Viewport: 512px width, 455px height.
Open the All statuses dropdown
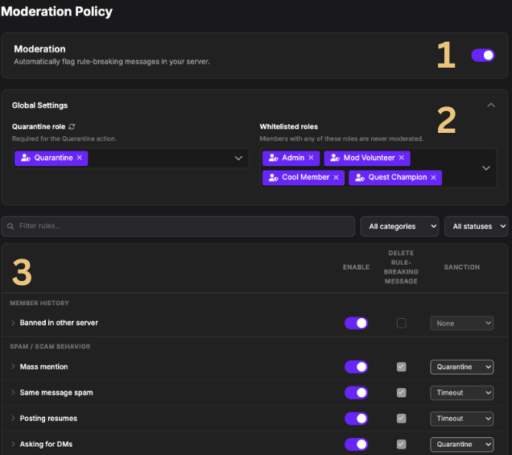pos(476,226)
